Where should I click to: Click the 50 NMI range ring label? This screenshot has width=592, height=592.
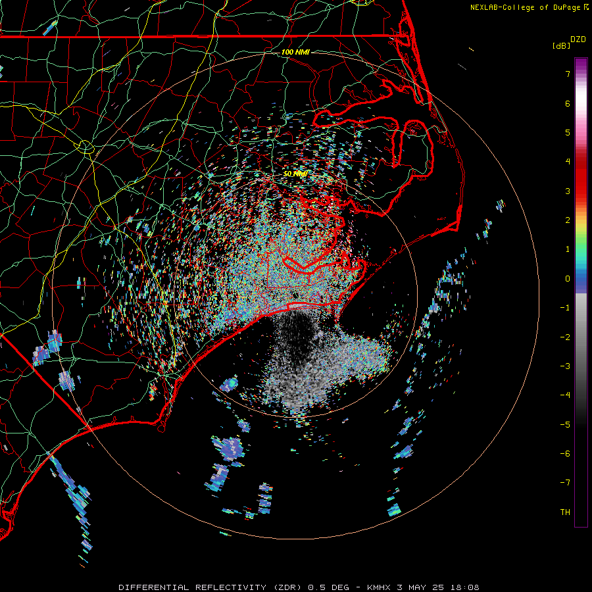coord(295,174)
